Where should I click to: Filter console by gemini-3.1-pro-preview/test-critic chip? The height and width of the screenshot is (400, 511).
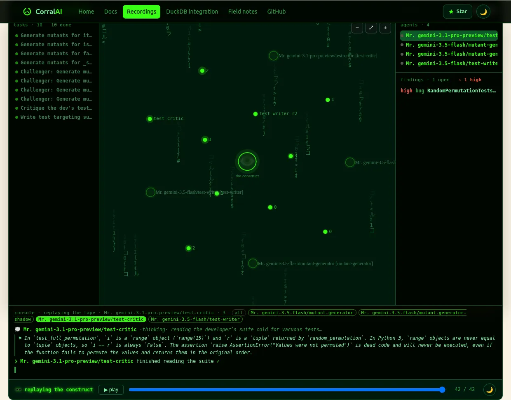[91, 319]
